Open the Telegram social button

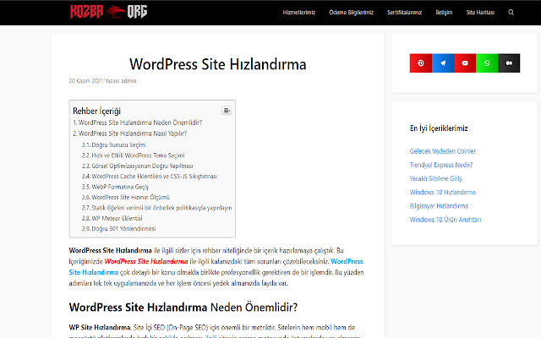tap(443, 63)
